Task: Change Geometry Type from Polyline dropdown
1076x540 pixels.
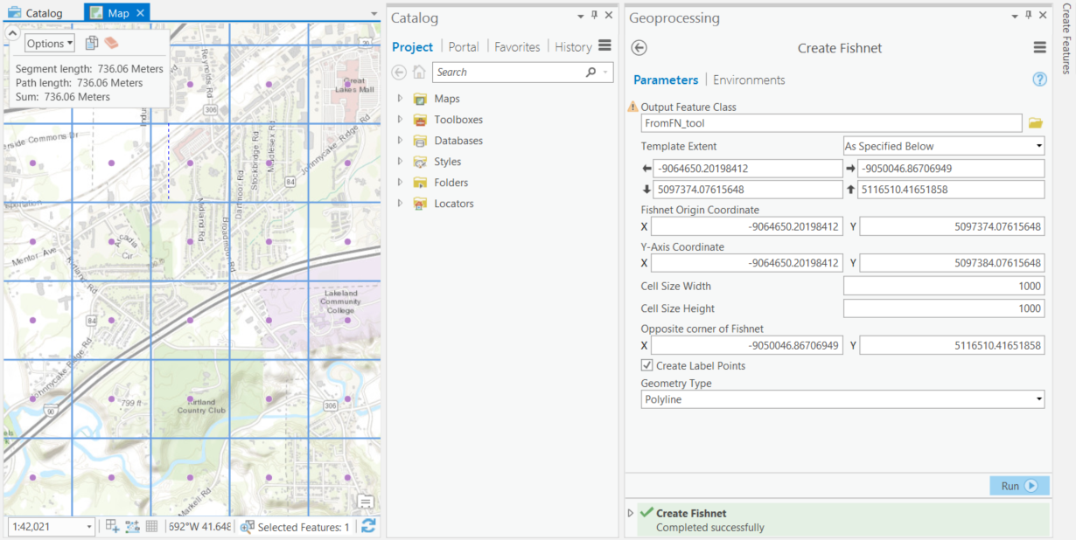Action: point(1038,398)
